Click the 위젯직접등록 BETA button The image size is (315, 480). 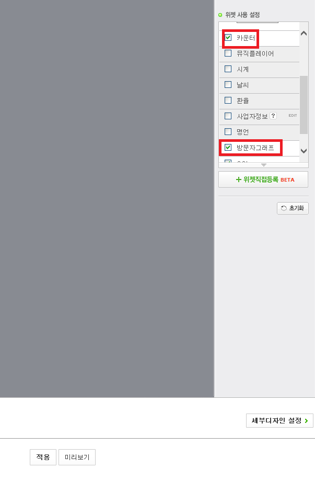(x=263, y=180)
